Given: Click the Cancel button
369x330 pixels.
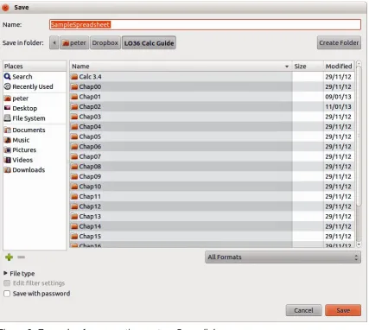Looking at the screenshot, I should click(x=303, y=310).
